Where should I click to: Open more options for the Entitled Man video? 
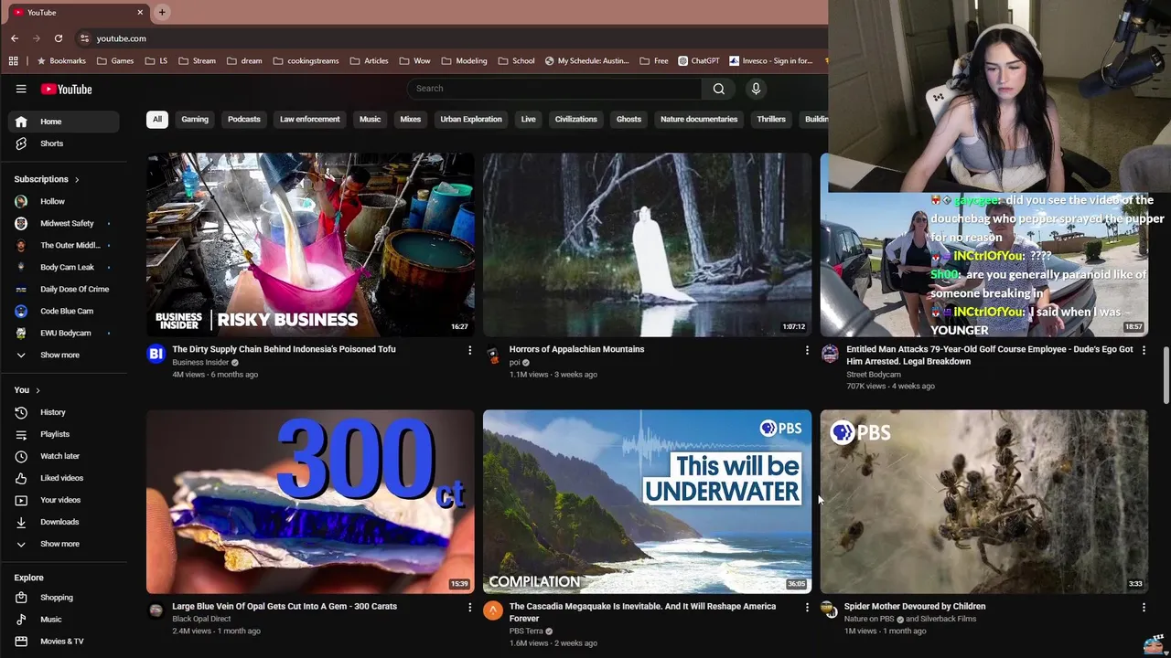pos(1144,350)
